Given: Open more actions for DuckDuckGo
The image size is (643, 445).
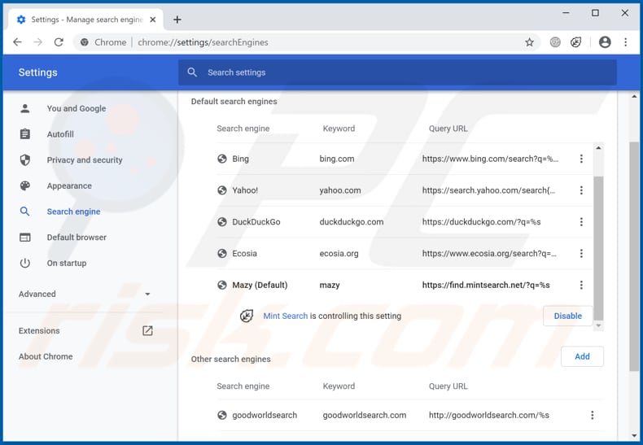Looking at the screenshot, I should (581, 222).
